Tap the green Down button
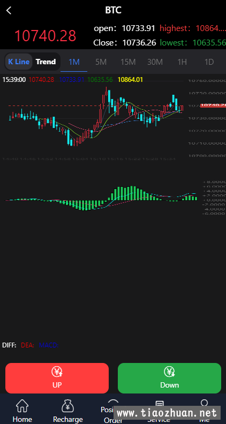The height and width of the screenshot is (424, 226). (169, 378)
